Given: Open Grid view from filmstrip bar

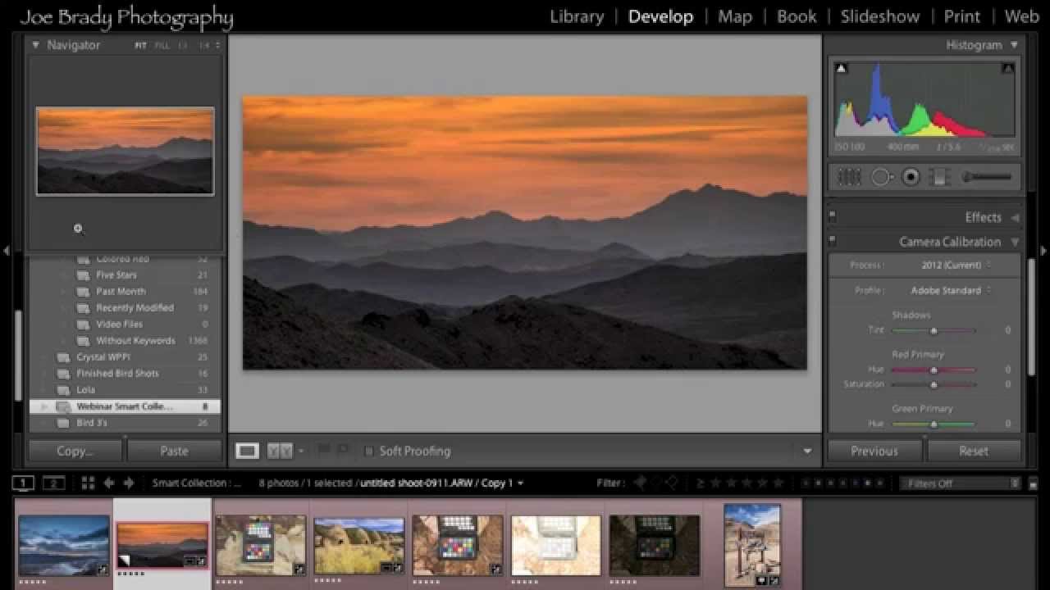Looking at the screenshot, I should point(88,483).
